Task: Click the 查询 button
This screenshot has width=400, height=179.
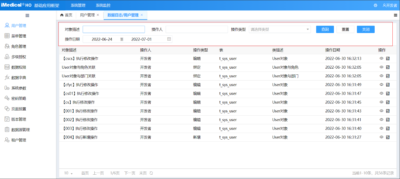Action: [x=325, y=29]
